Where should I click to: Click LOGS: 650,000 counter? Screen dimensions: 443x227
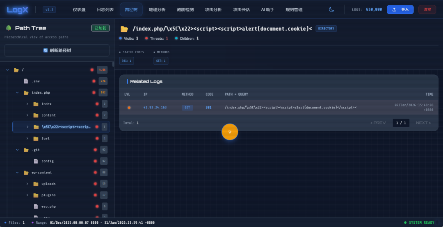367,9
